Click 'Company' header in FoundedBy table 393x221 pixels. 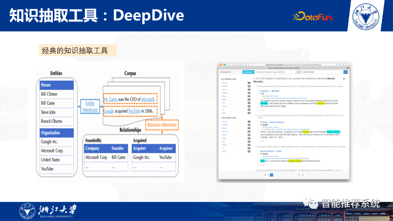(93, 148)
